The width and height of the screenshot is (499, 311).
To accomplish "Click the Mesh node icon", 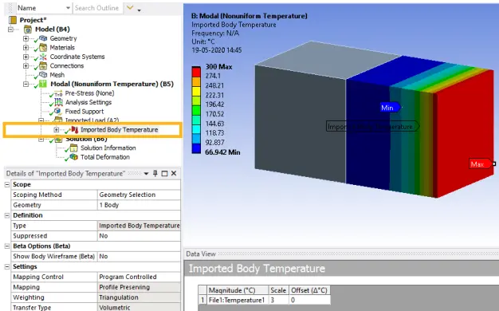I will tap(43, 75).
